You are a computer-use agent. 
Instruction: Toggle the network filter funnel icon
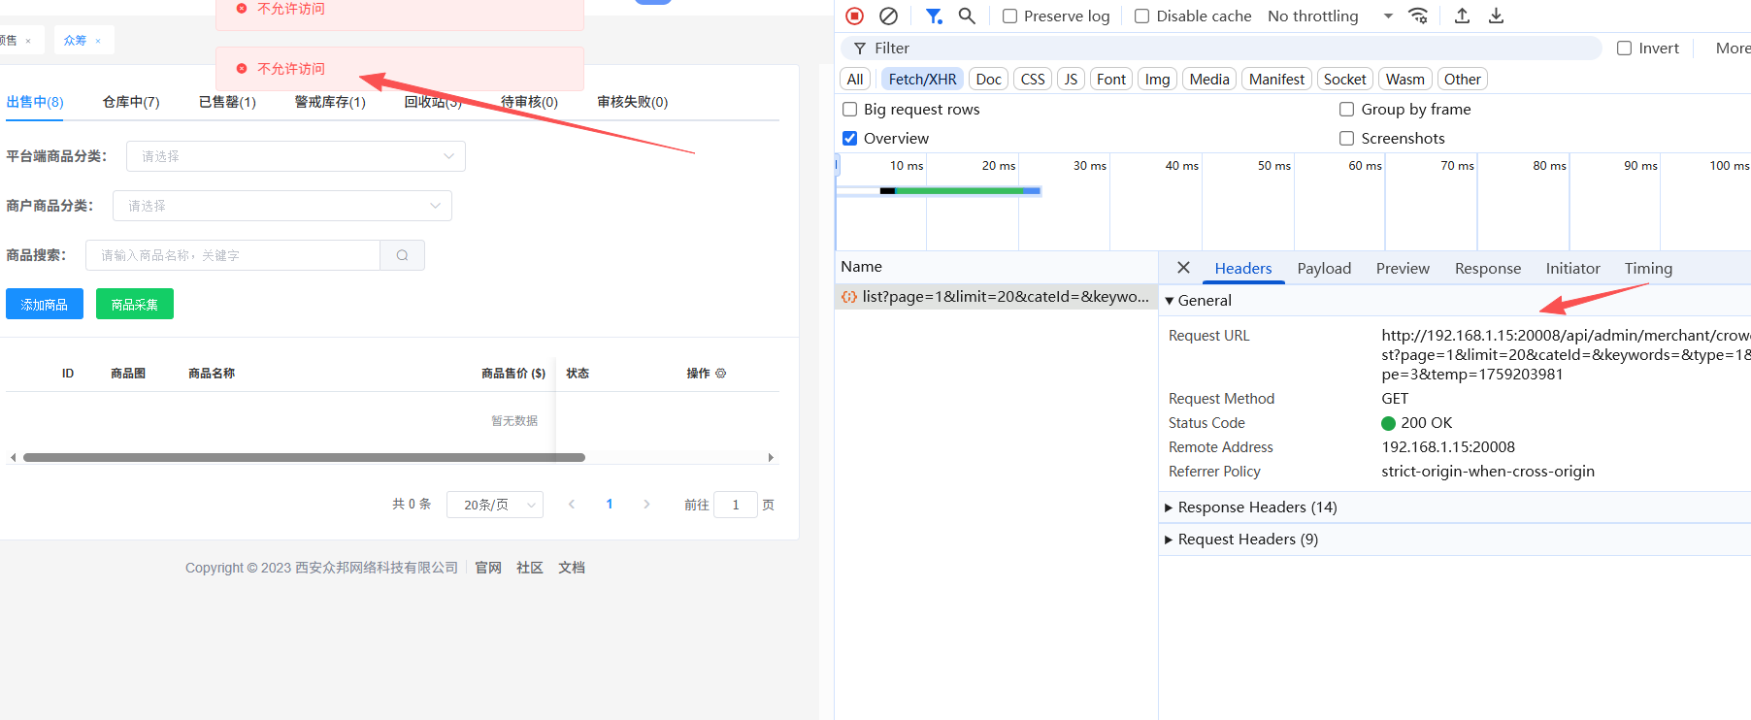(x=934, y=16)
